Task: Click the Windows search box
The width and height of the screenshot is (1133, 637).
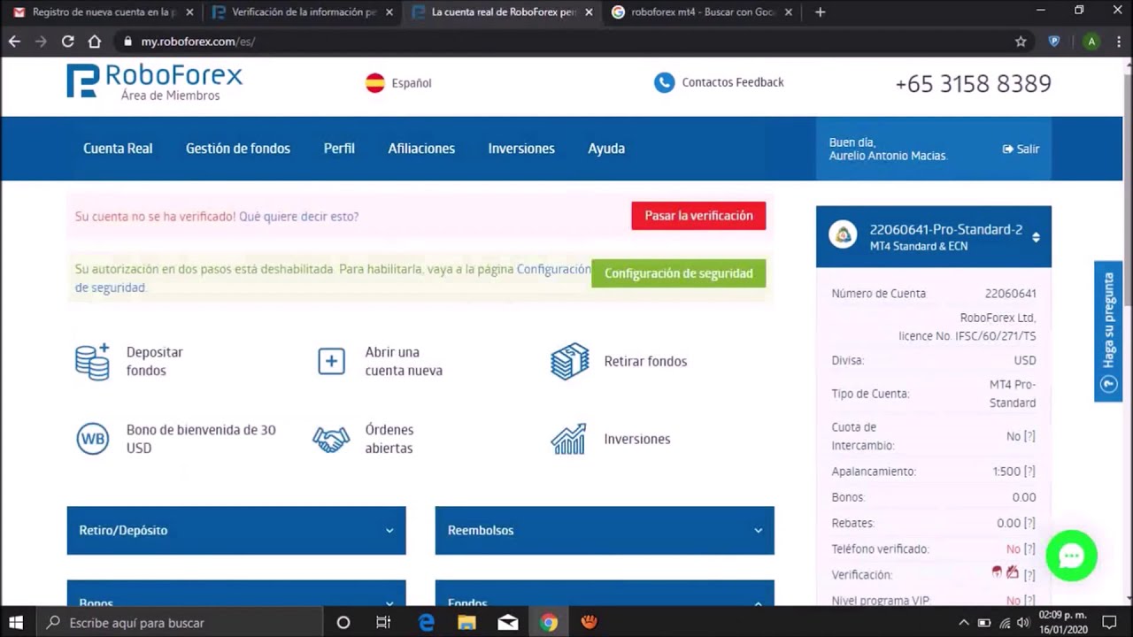Action: (180, 623)
